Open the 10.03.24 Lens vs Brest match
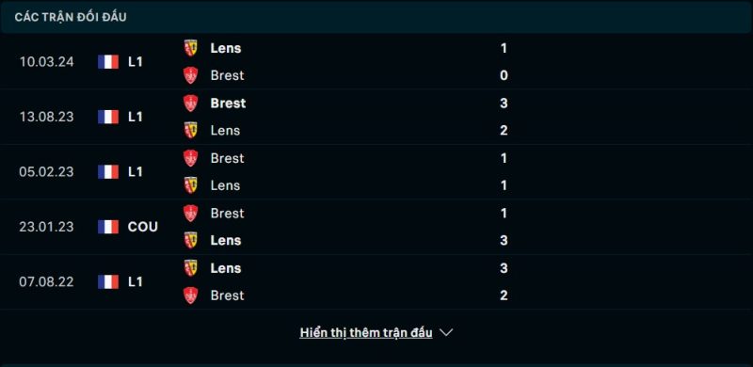 [x=376, y=61]
